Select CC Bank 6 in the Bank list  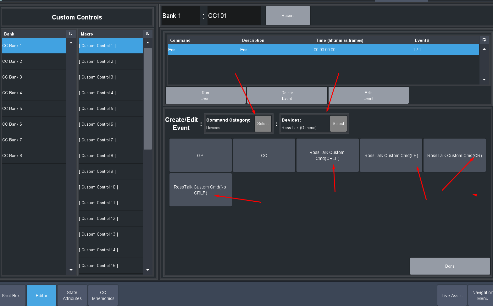point(34,124)
